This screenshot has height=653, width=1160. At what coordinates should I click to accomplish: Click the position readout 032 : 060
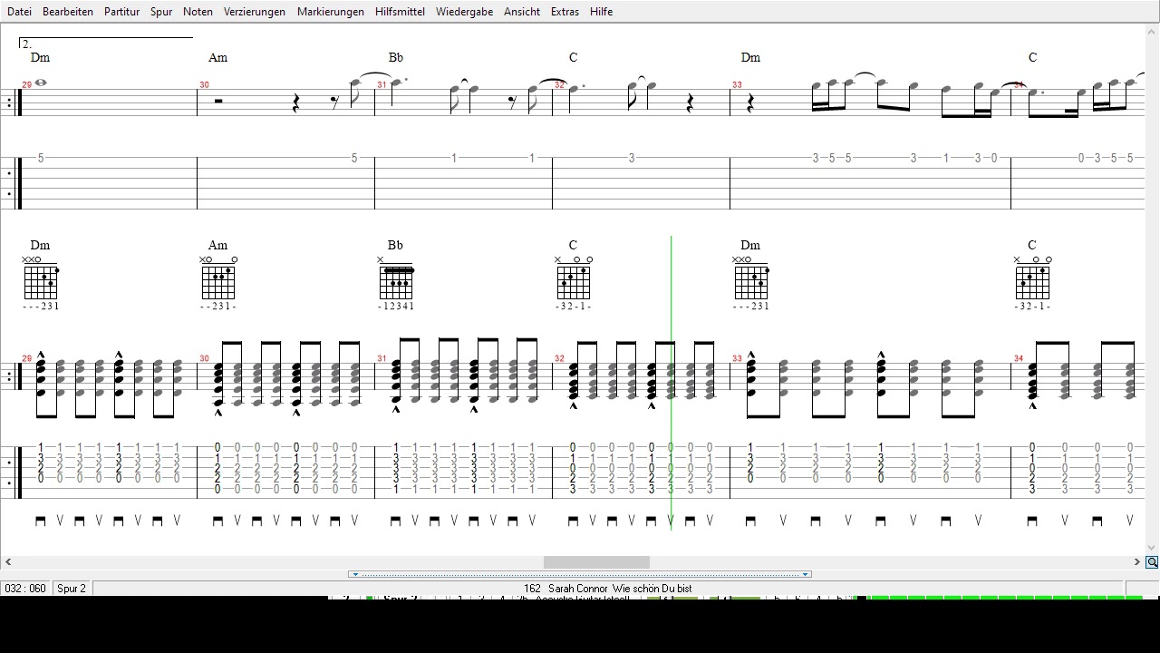[x=25, y=589]
